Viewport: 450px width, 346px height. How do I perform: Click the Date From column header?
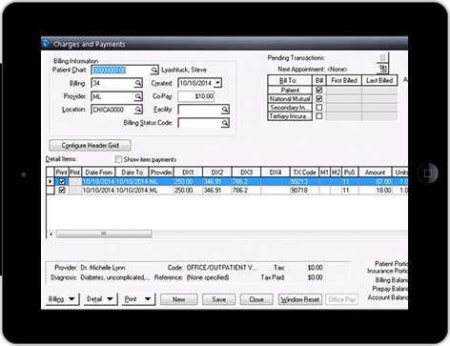(98, 173)
